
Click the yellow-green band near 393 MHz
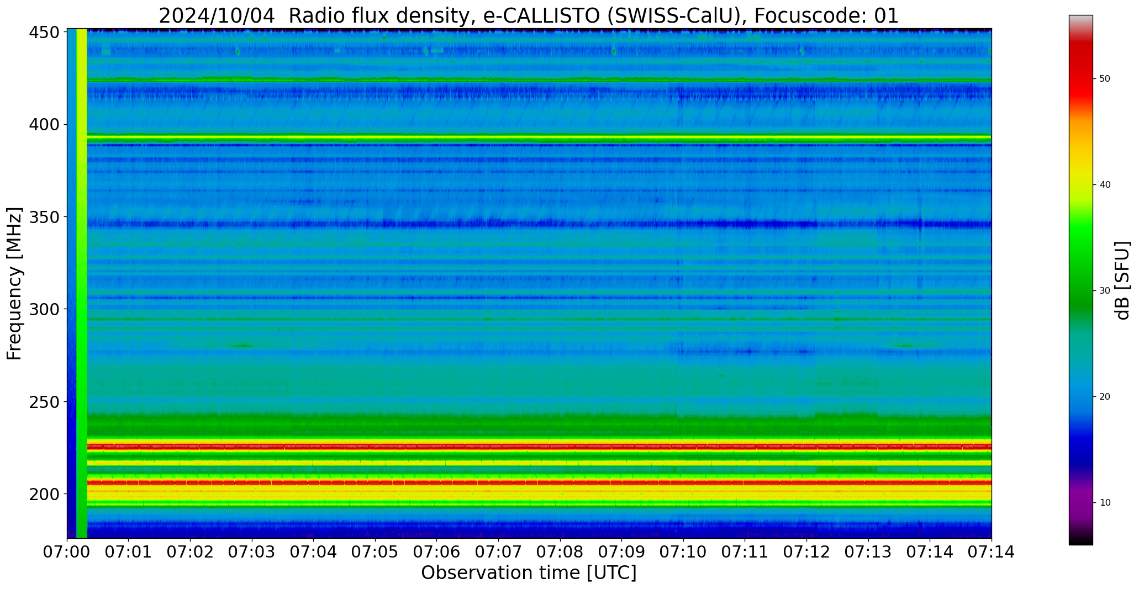click(539, 137)
